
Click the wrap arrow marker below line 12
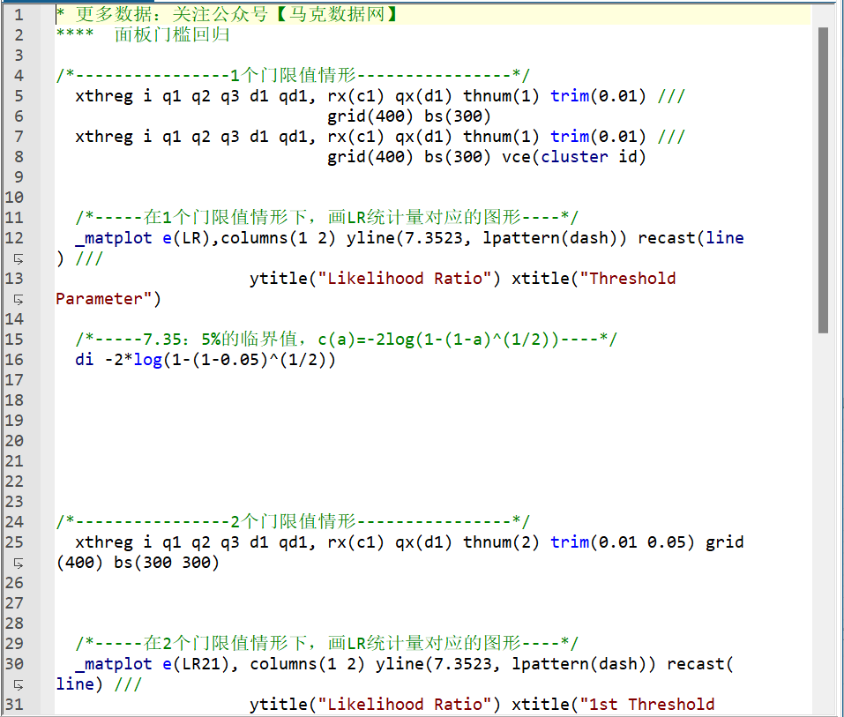[18, 259]
